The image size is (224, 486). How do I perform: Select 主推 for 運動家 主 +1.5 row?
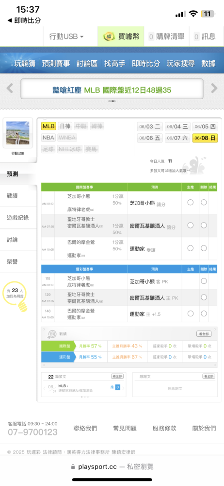190,313
